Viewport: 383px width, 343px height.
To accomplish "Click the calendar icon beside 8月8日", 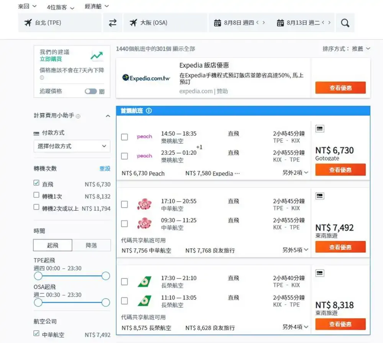I will (218, 23).
